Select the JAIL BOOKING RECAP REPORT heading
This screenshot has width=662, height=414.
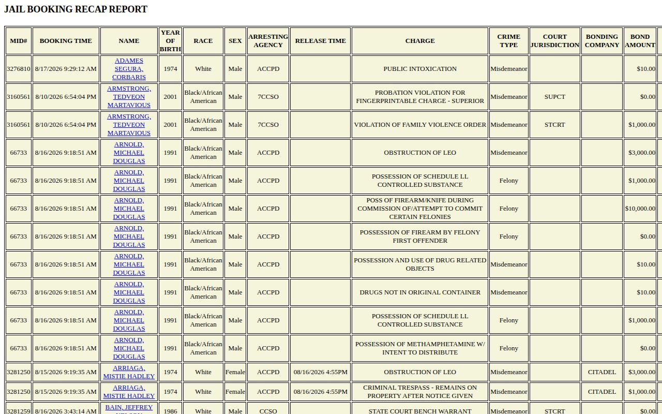coord(76,9)
